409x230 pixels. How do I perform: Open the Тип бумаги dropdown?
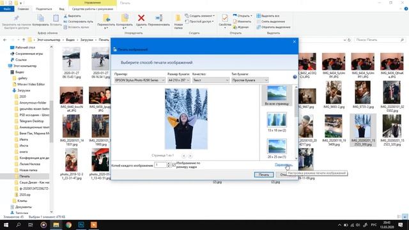coord(250,80)
